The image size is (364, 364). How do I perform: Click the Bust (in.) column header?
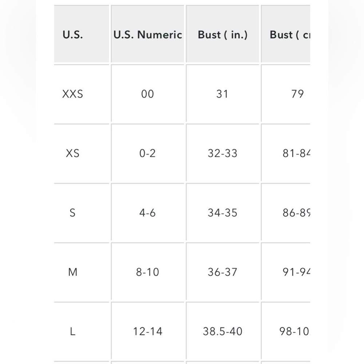[x=222, y=34]
